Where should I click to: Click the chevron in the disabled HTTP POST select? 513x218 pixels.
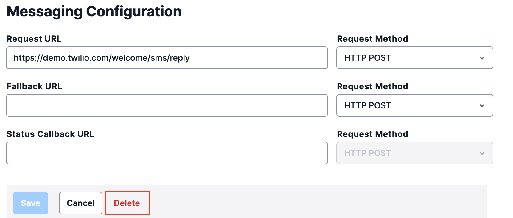click(x=482, y=153)
